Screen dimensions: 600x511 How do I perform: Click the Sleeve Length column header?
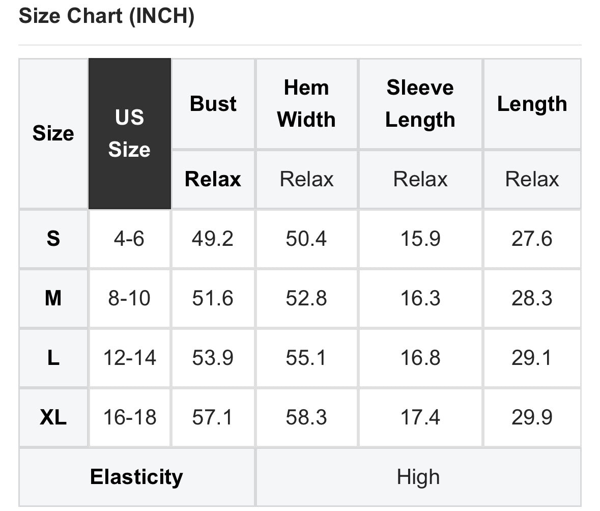pyautogui.click(x=420, y=104)
